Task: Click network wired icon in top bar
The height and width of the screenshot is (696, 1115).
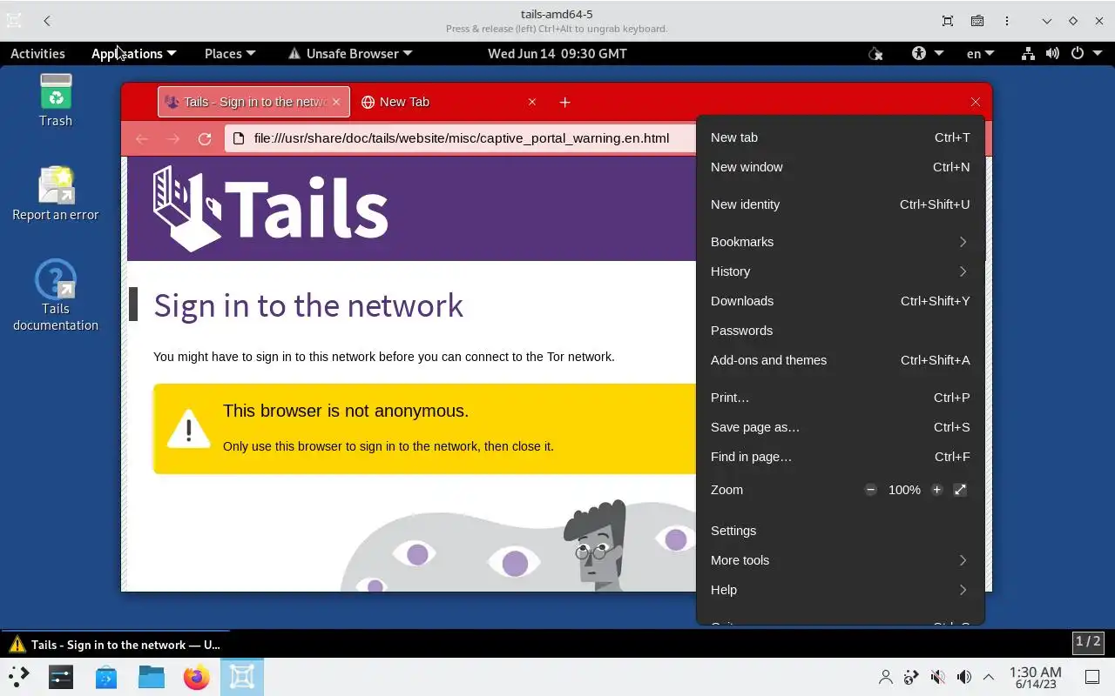Action: [x=1028, y=53]
